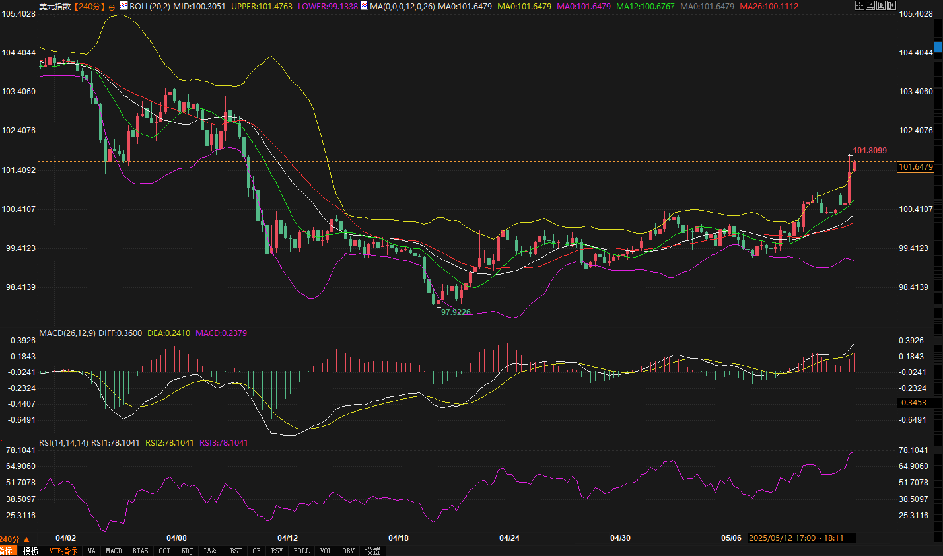Click the 05/06 date on time axis
Screen dimensions: 943x556
click(731, 538)
